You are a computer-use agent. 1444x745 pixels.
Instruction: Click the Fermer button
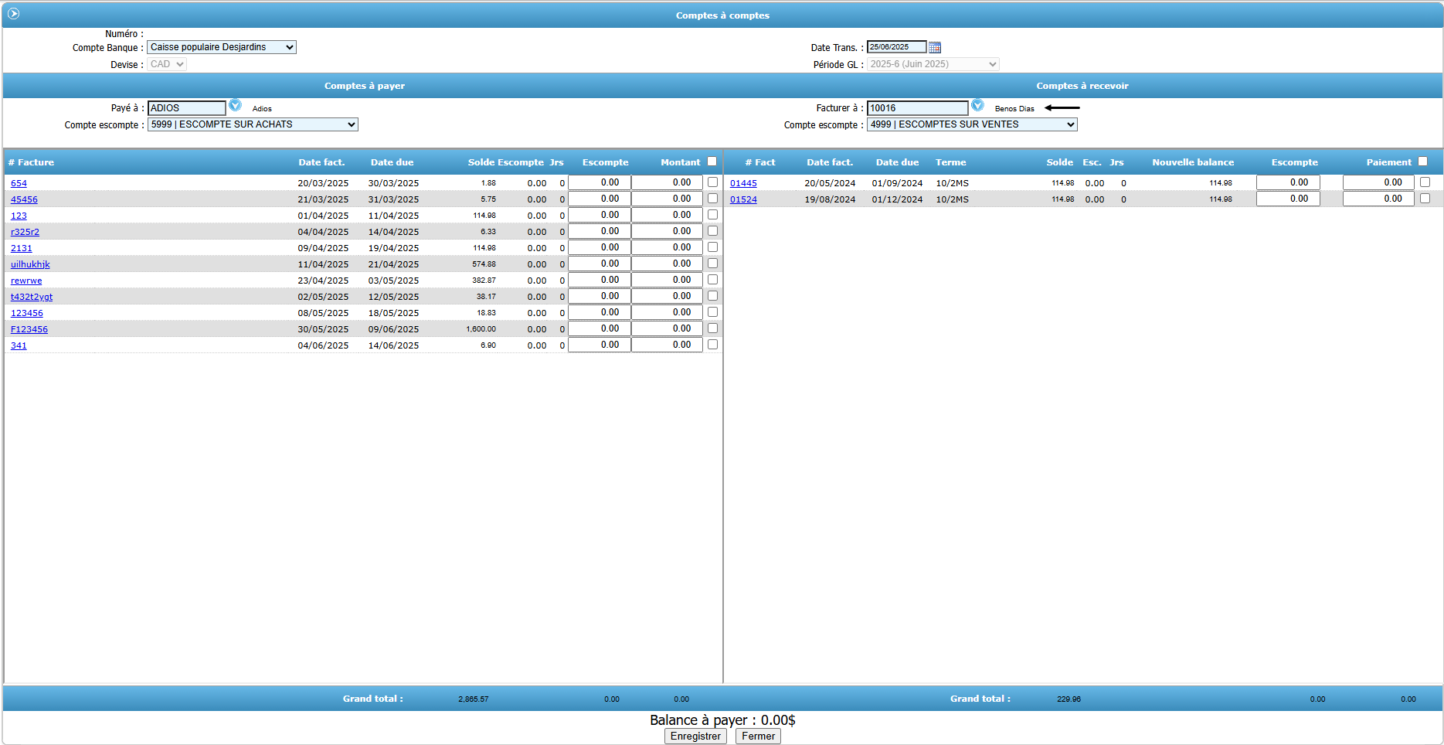[x=758, y=736]
